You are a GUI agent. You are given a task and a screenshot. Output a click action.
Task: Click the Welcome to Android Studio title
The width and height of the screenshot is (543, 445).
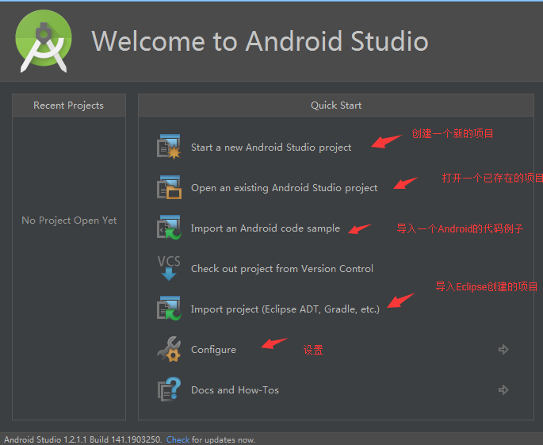coord(260,41)
